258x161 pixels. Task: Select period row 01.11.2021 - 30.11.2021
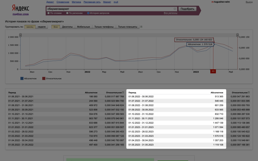[66, 119]
